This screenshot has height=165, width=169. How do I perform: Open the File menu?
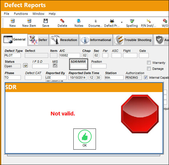[x=7, y=14]
